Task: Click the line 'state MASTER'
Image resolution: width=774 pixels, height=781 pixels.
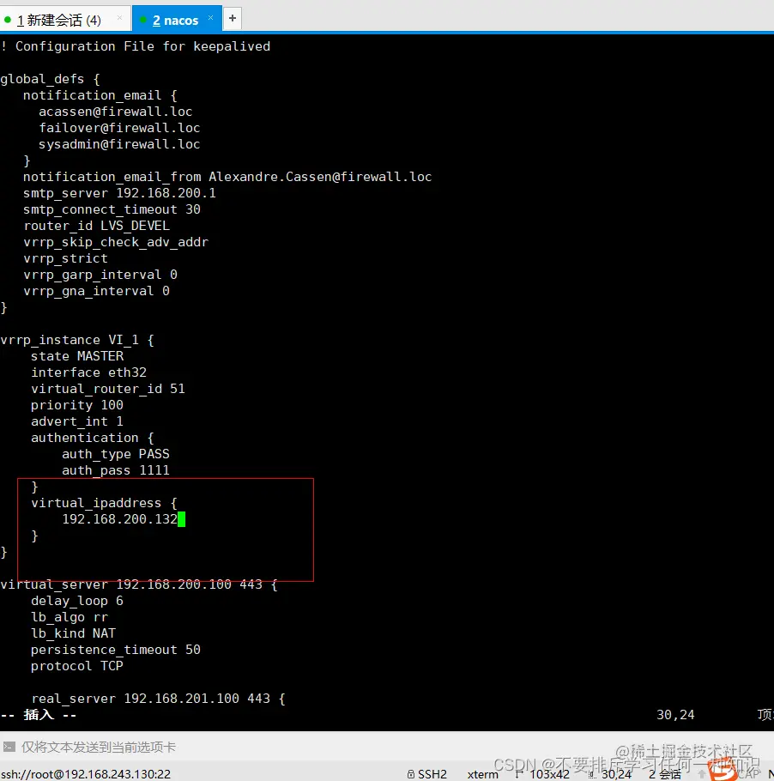Action: coord(77,356)
